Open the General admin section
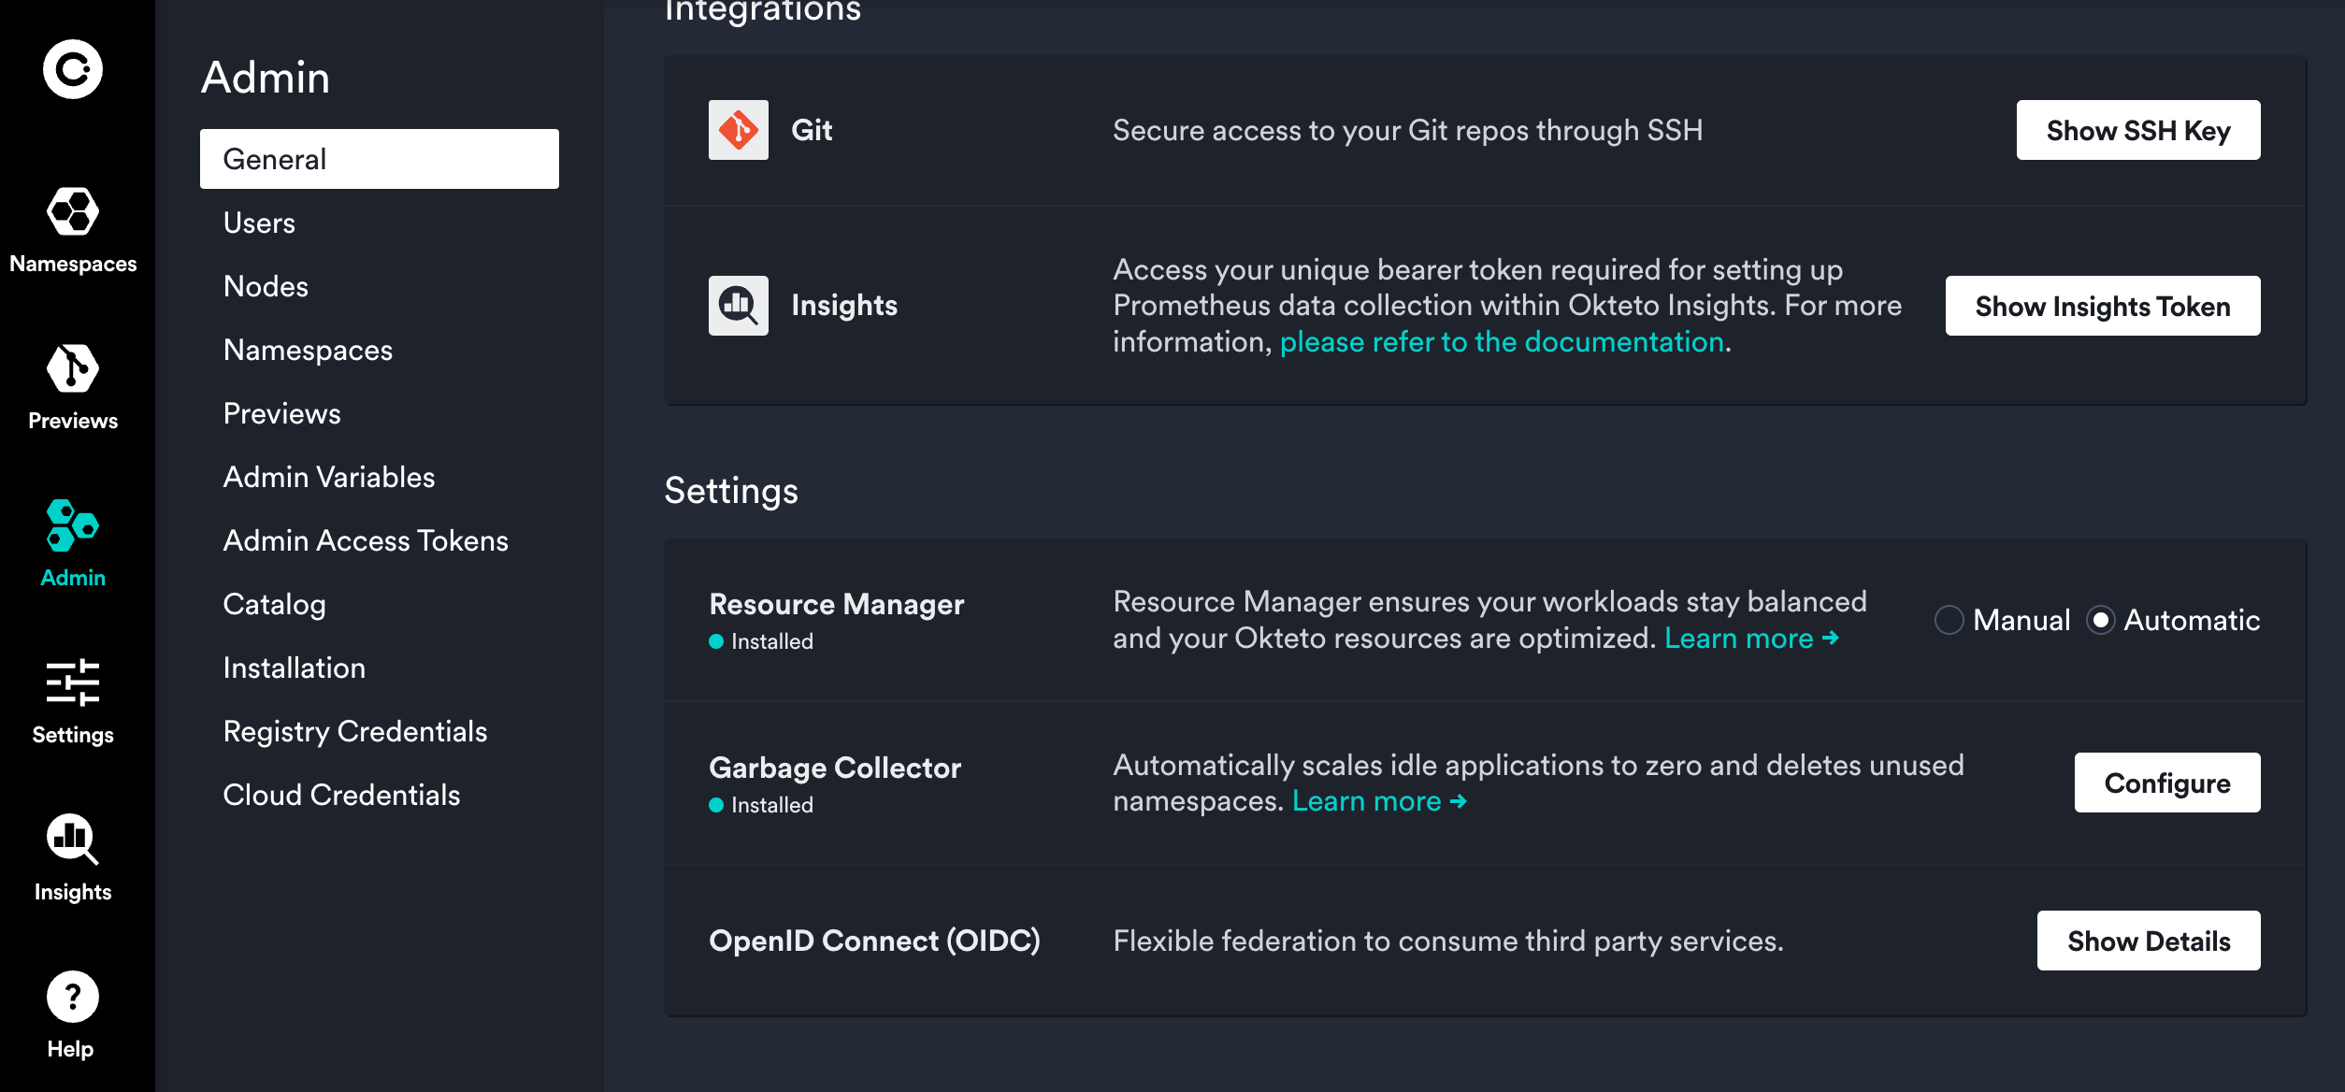The image size is (2345, 1092). pos(380,159)
